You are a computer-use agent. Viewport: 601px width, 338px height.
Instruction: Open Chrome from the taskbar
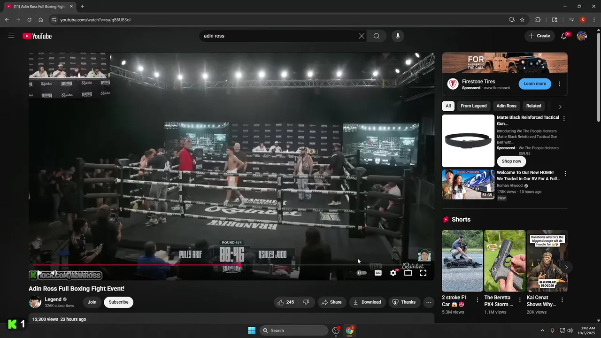point(350,330)
